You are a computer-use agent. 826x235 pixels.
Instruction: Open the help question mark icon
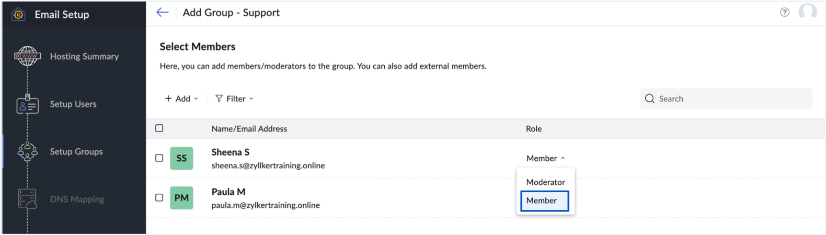click(784, 13)
